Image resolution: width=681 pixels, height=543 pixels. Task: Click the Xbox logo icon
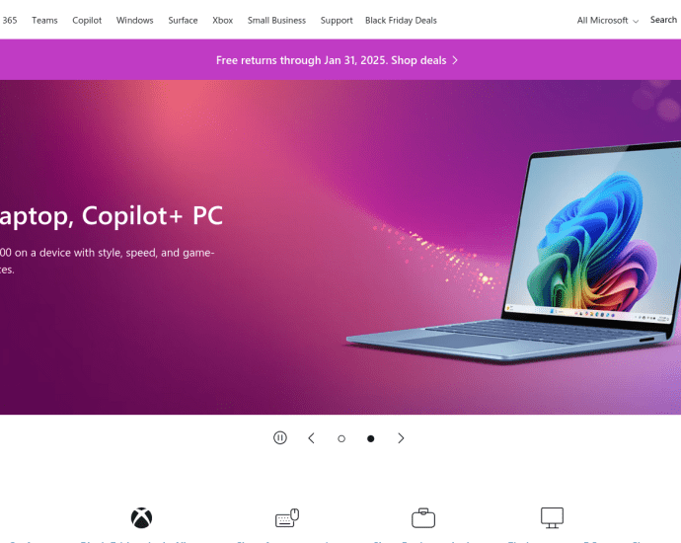pos(141,517)
